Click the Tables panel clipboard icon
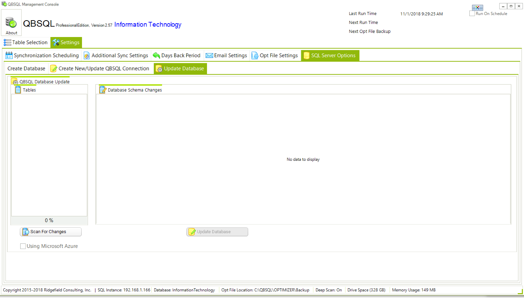This screenshot has width=524, height=298. 18,90
